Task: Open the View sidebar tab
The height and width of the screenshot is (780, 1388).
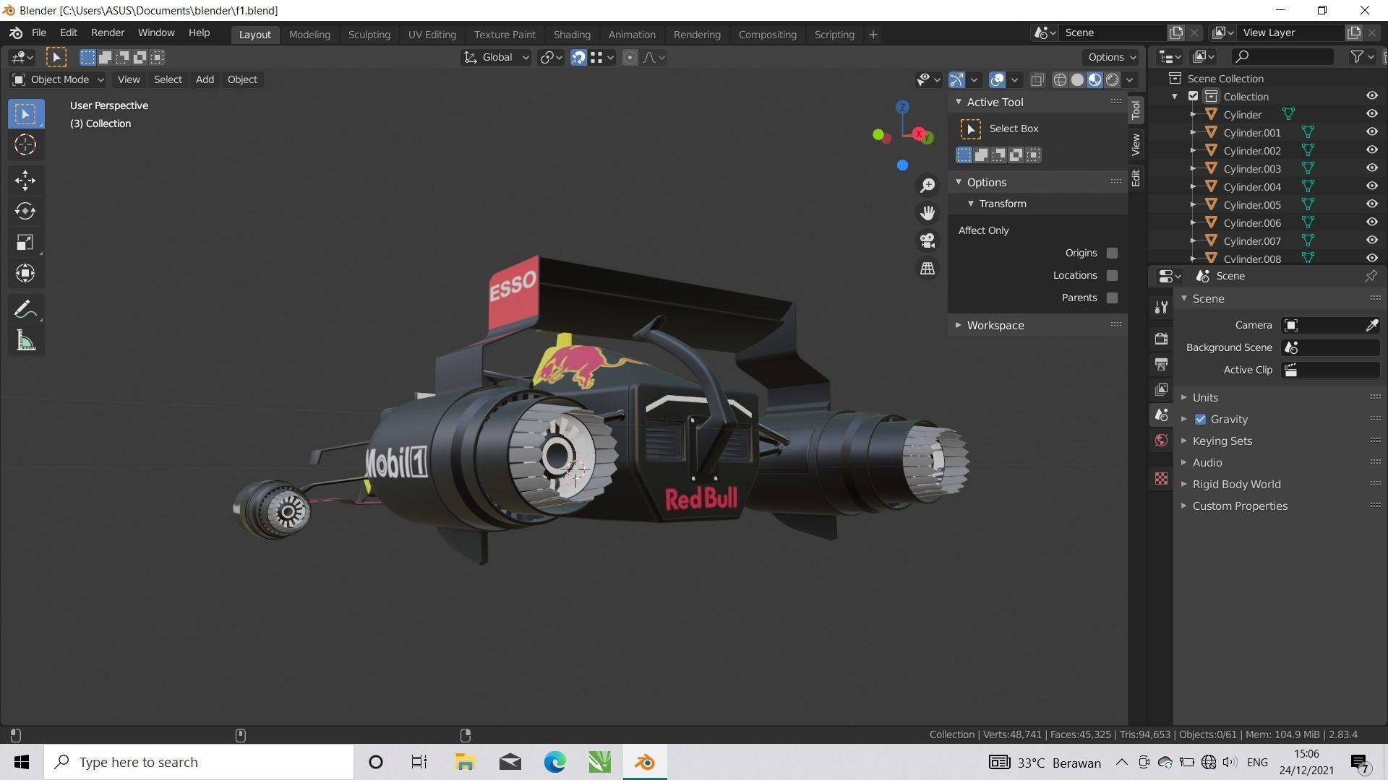Action: coord(1136,144)
